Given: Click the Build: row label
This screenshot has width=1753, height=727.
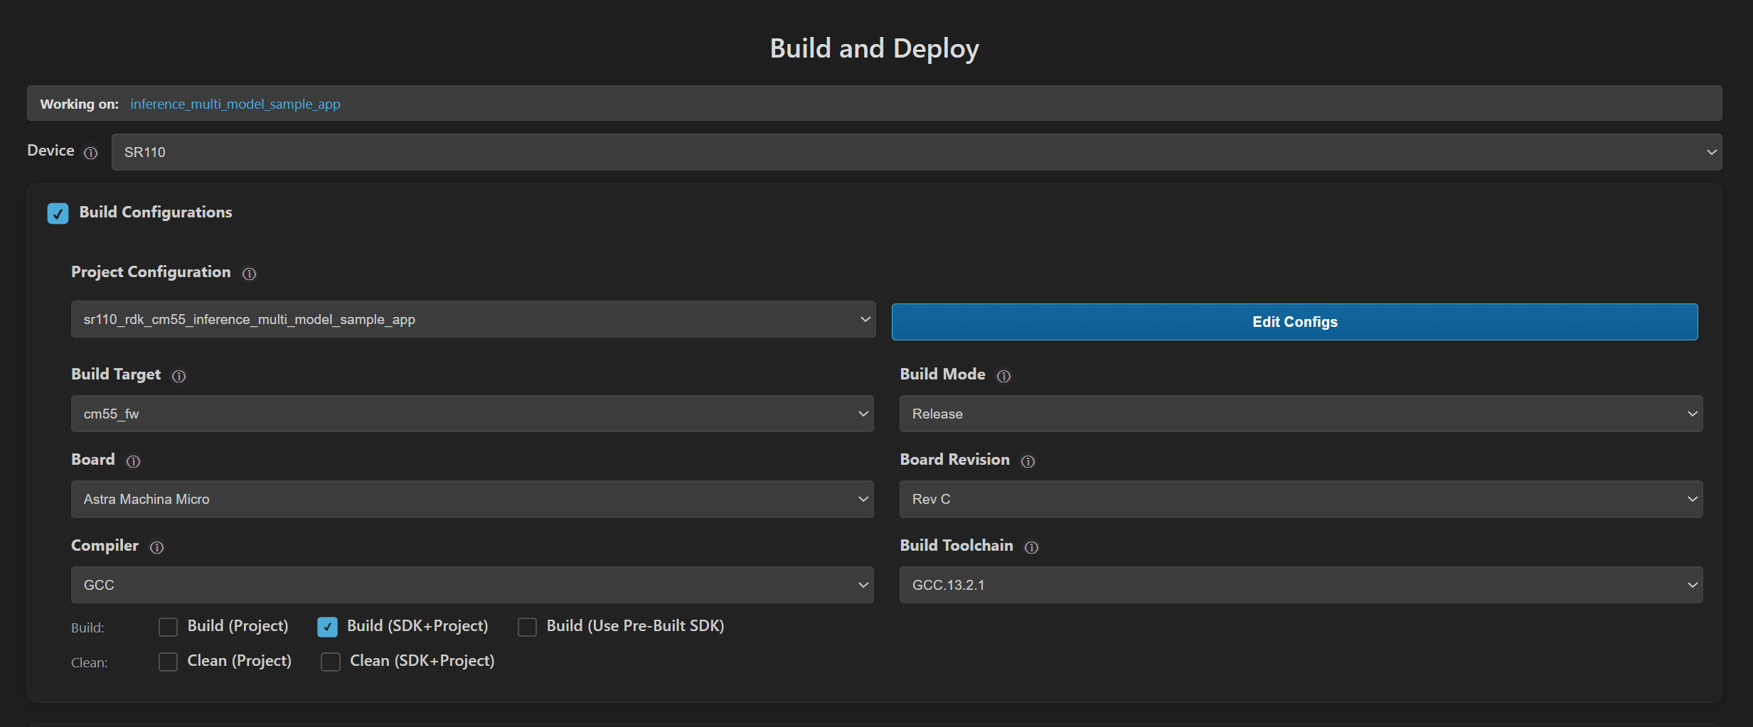Looking at the screenshot, I should [87, 628].
